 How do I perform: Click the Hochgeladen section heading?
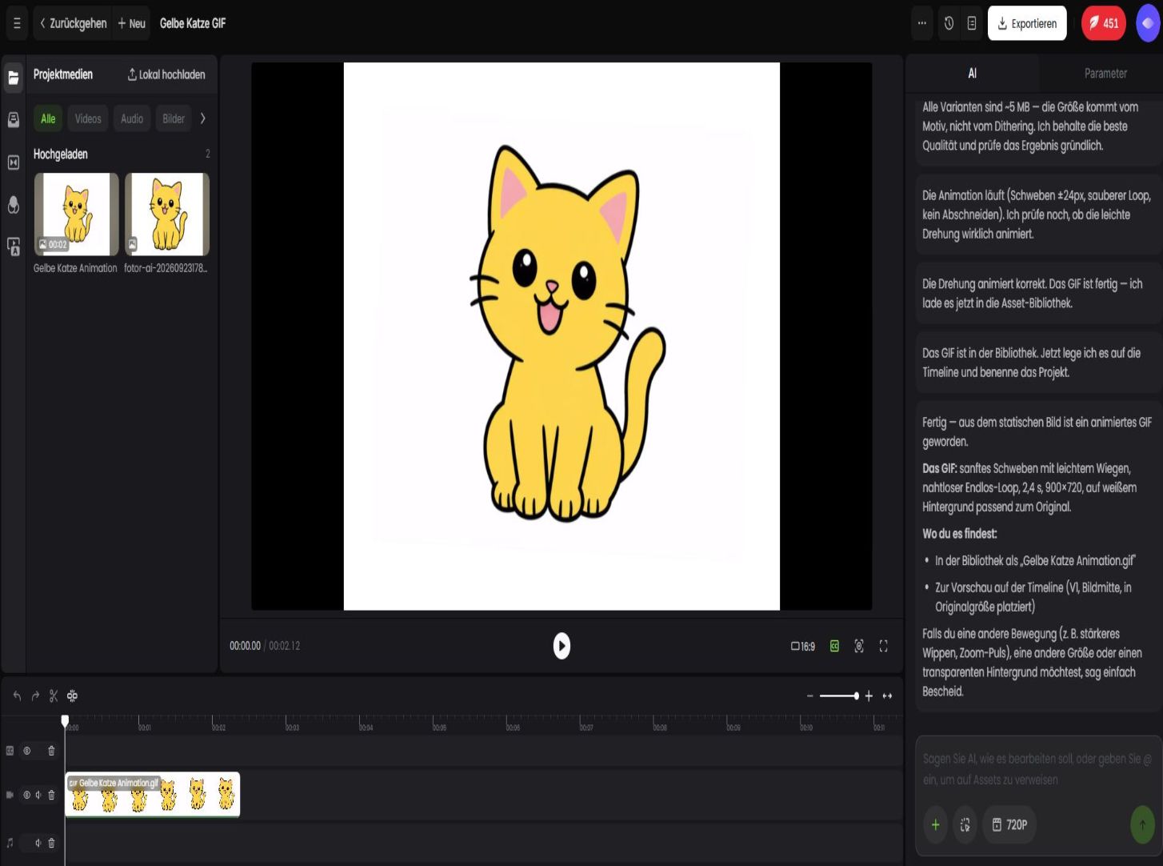(x=61, y=154)
